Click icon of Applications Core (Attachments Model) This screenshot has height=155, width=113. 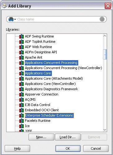click(x=21, y=78)
